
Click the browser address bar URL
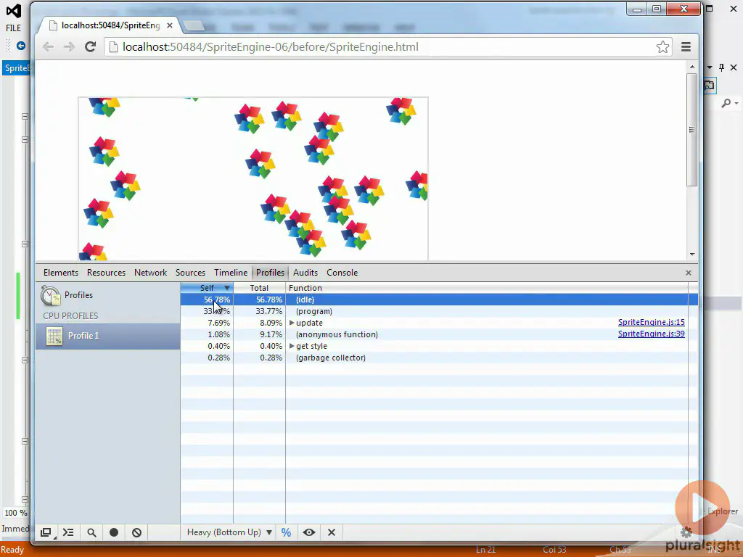(x=270, y=47)
